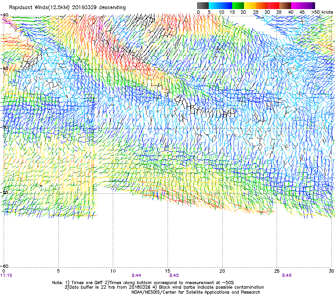This screenshot has width=335, height=295.
Task: Click the brown 35-40 knots color segment
Action: [x=285, y=5]
